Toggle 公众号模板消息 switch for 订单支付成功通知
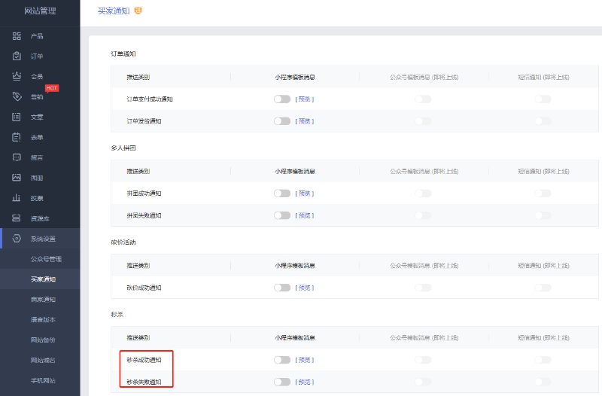Screen dimensions: 602x396 [x=423, y=99]
